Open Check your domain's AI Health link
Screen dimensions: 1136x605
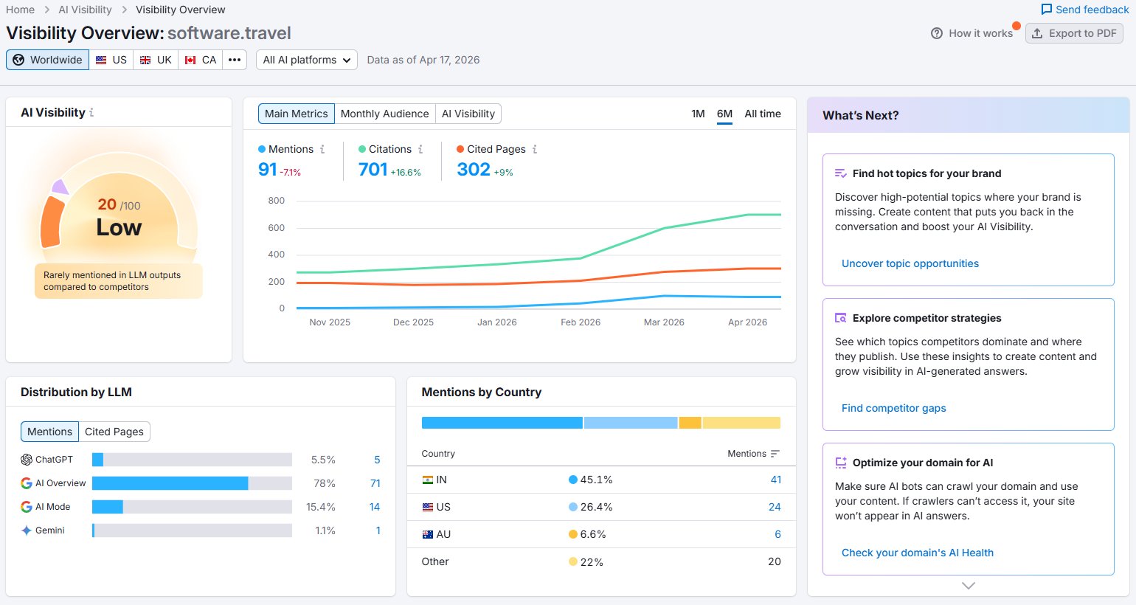(x=918, y=553)
